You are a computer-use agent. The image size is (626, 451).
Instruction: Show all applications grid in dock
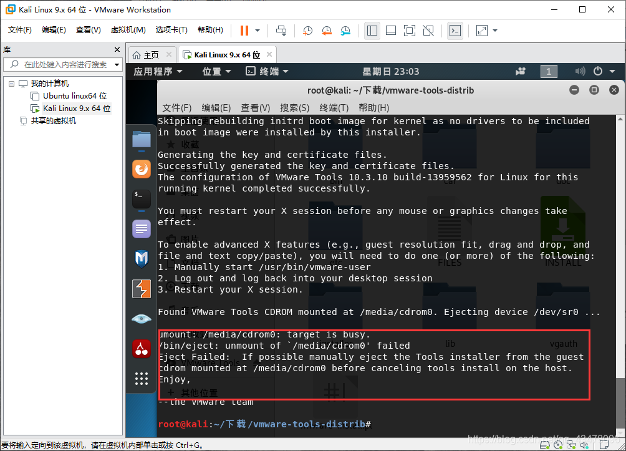[142, 378]
